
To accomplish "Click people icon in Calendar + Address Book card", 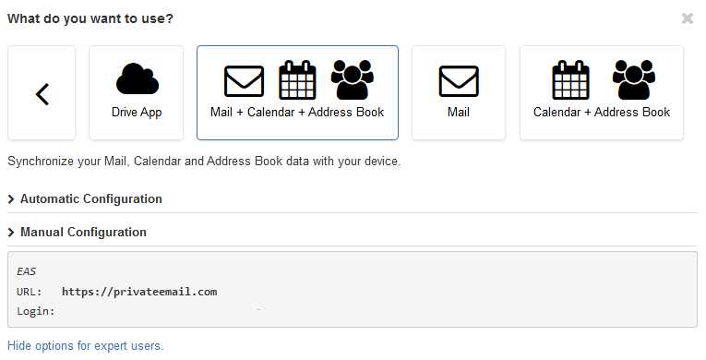I will coord(633,79).
